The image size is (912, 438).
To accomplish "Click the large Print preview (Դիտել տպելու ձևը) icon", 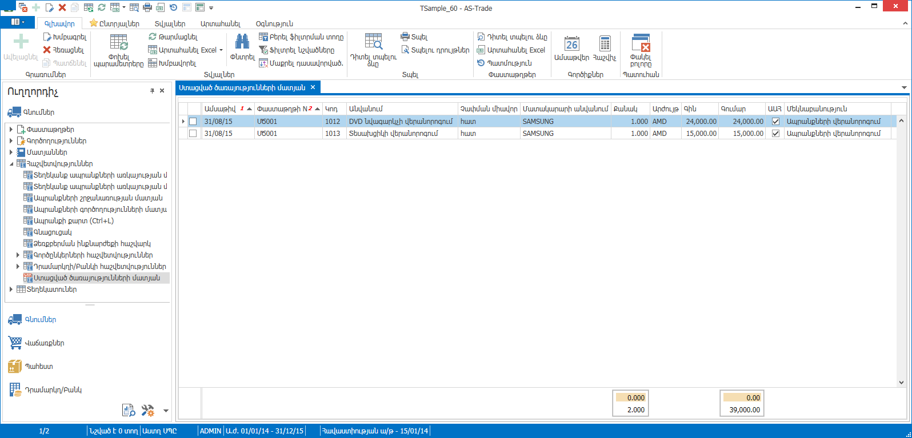I will (374, 42).
